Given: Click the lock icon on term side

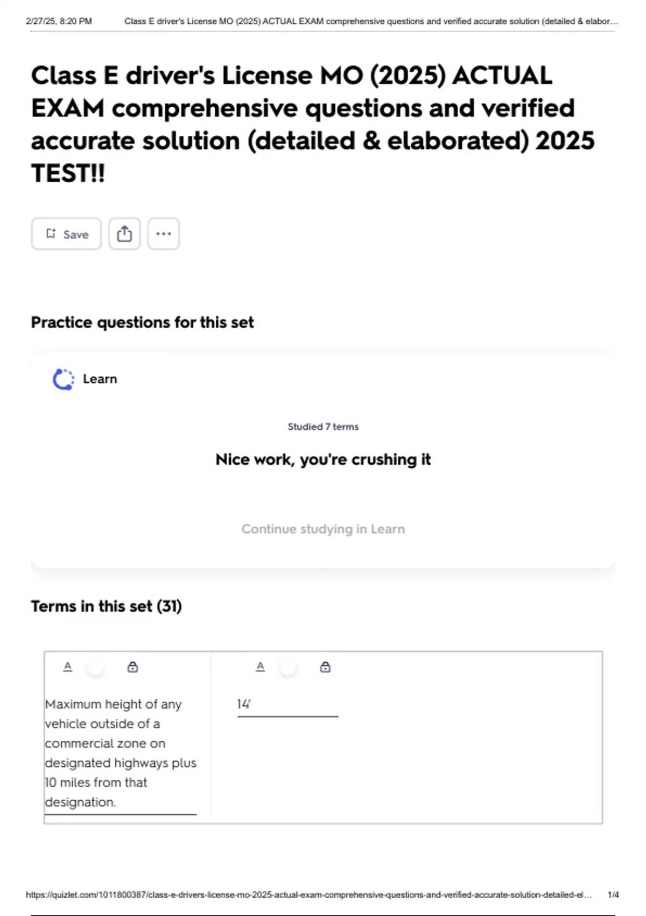Looking at the screenshot, I should tap(132, 667).
